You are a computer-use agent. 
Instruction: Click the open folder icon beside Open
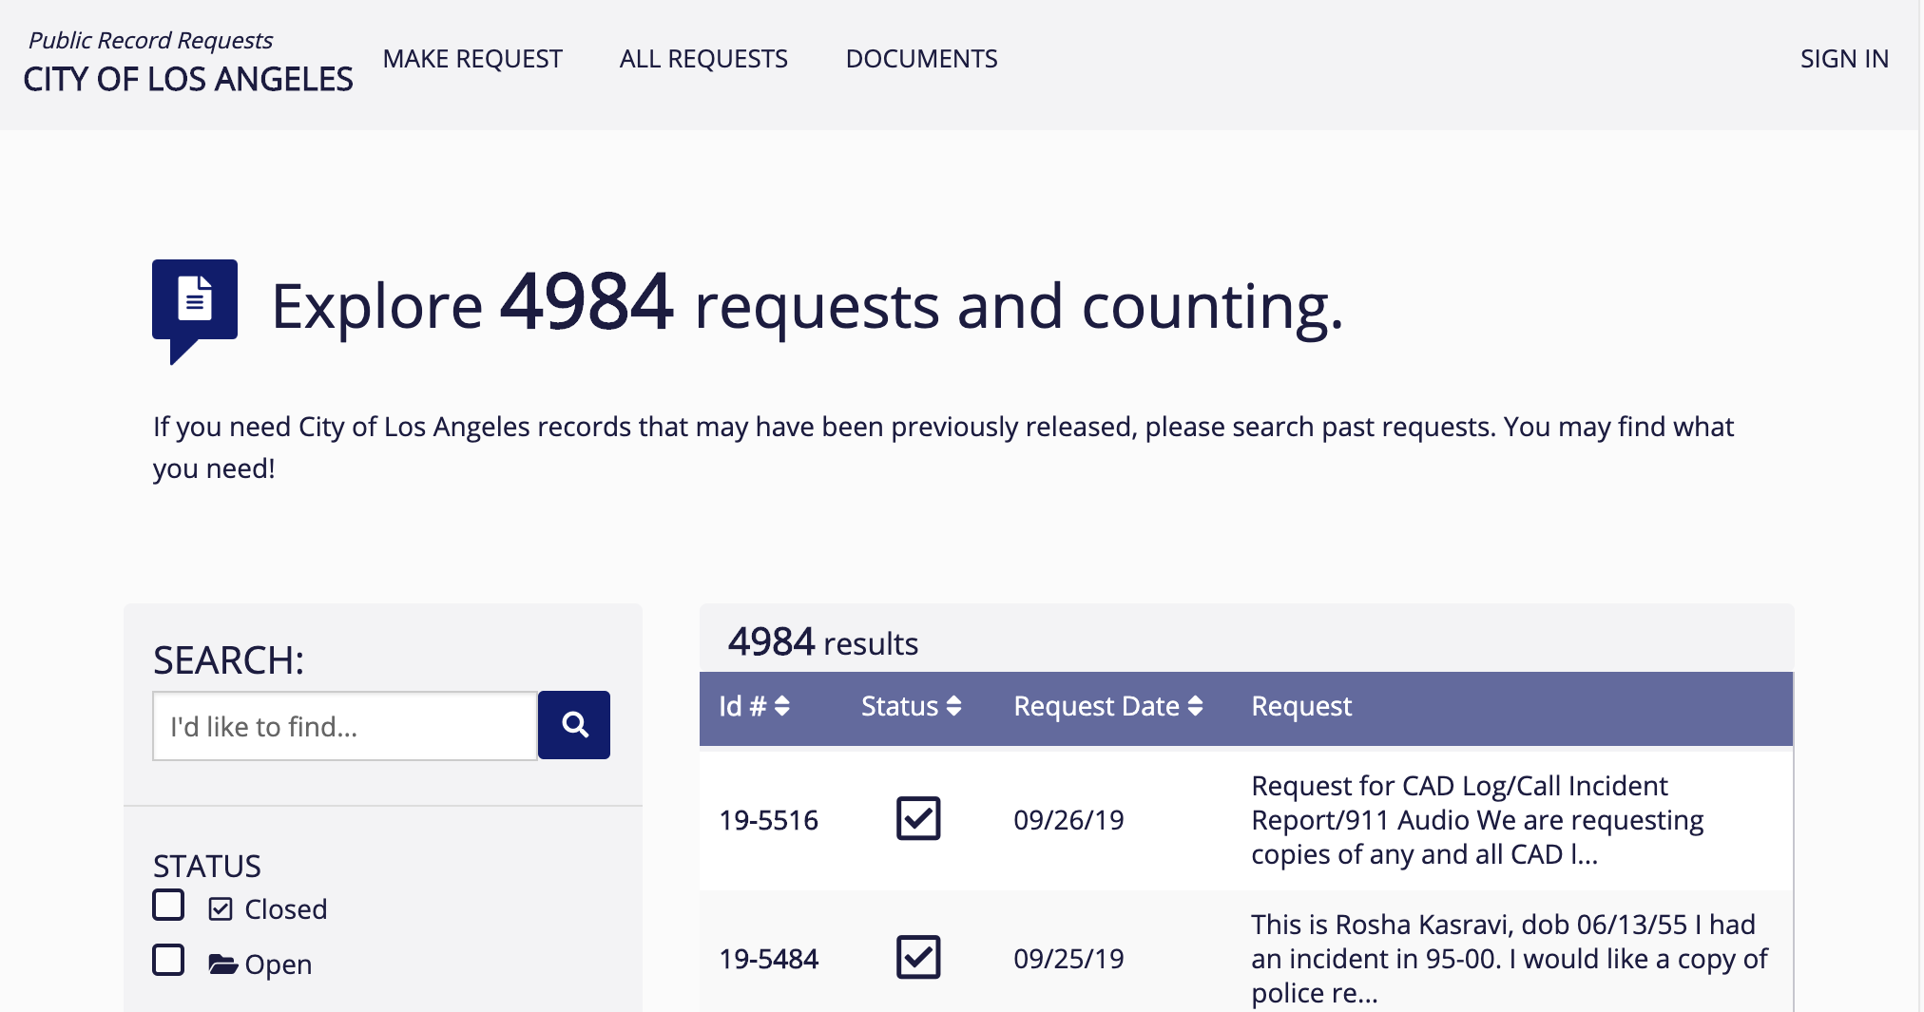pyautogui.click(x=222, y=964)
